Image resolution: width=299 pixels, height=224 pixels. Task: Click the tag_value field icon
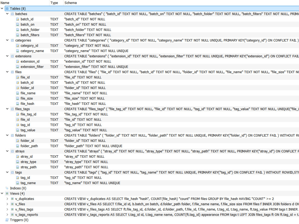click(18, 130)
